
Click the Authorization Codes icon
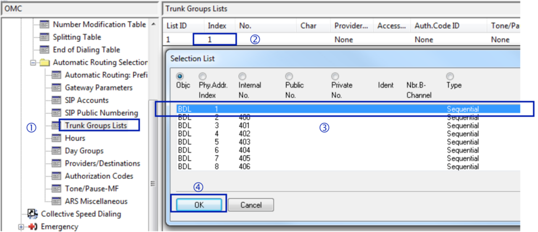(x=56, y=176)
